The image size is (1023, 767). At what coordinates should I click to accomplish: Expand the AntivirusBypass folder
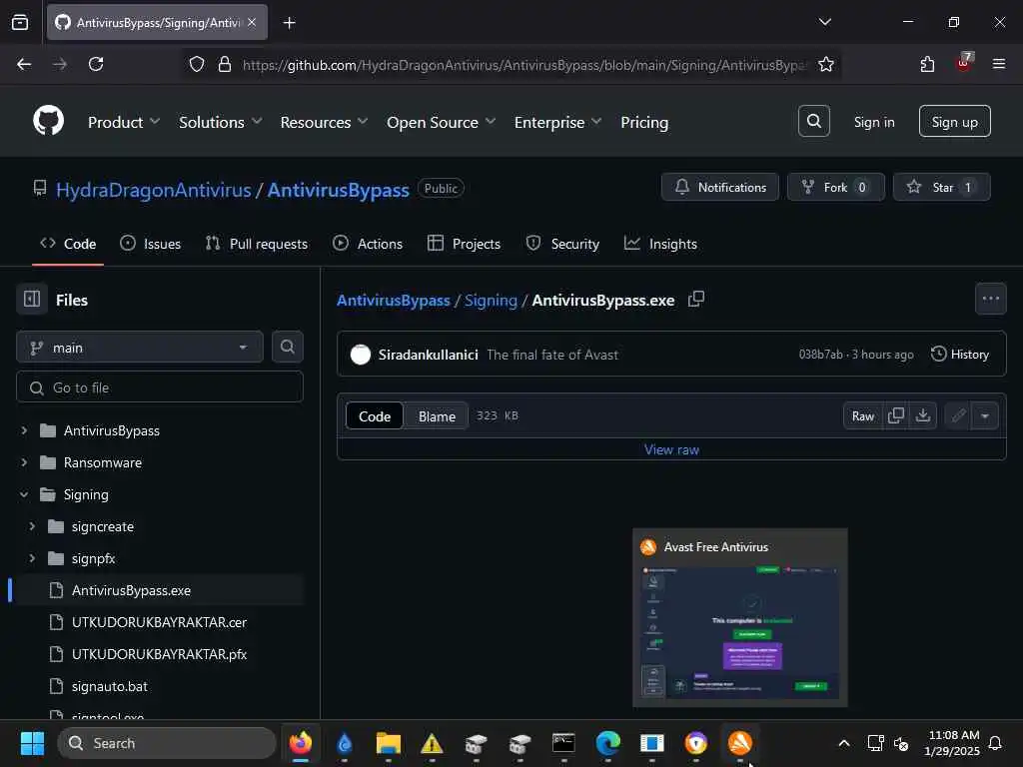(x=24, y=430)
